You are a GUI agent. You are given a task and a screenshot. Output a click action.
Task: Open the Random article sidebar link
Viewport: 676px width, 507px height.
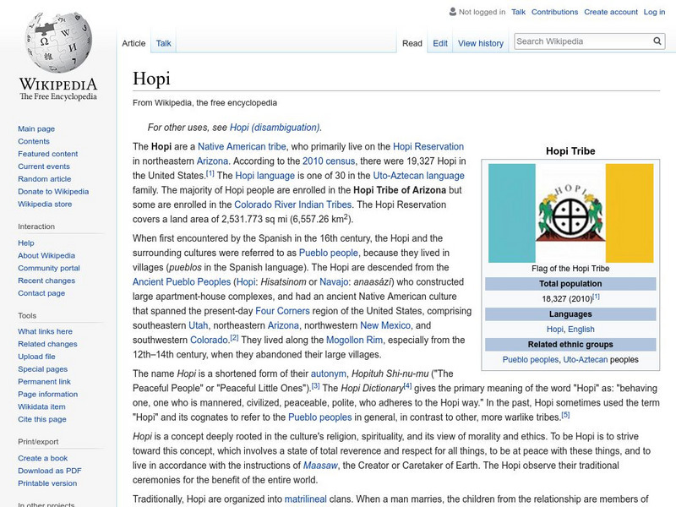tap(45, 179)
